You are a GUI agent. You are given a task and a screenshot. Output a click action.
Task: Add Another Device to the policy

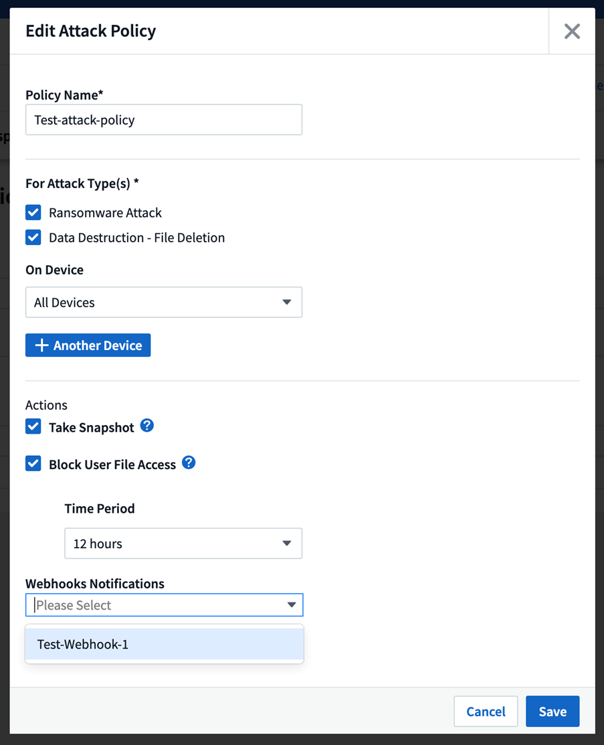pos(88,345)
